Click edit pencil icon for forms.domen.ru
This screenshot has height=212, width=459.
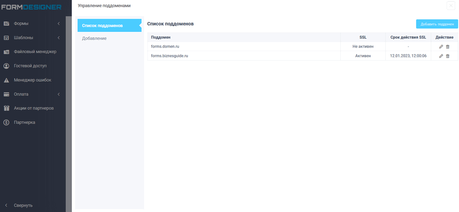(x=441, y=47)
